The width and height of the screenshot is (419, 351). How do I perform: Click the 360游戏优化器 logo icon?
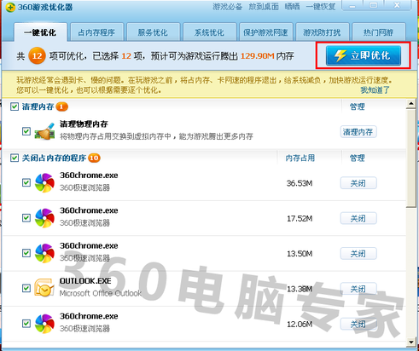coord(10,7)
